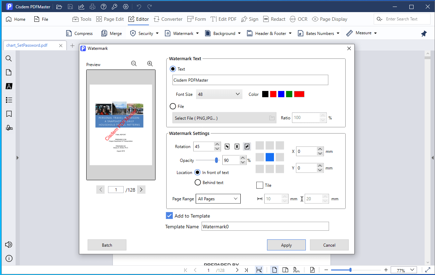Switch to the Page Edit tab

(110, 19)
